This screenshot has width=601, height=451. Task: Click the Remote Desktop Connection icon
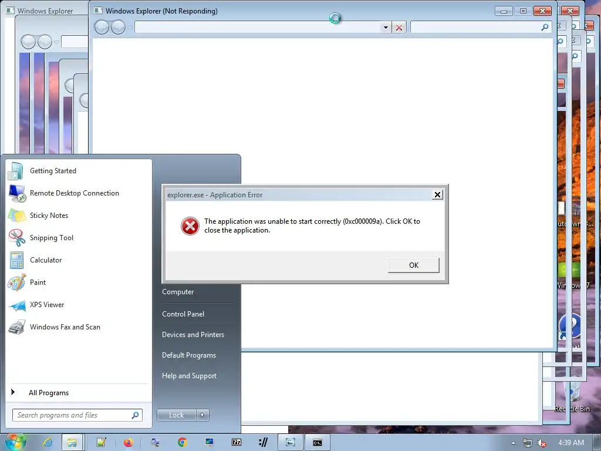click(17, 193)
